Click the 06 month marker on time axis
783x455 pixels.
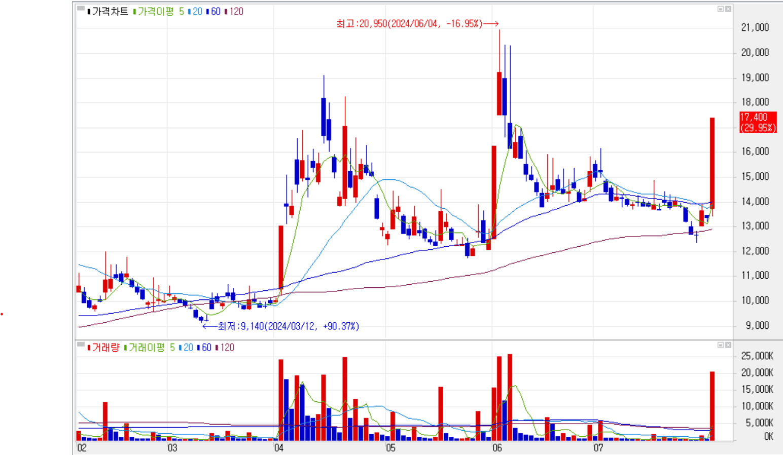497,448
